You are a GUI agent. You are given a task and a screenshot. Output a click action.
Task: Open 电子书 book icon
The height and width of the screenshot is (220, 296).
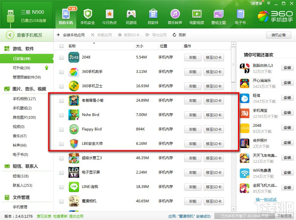240,14
